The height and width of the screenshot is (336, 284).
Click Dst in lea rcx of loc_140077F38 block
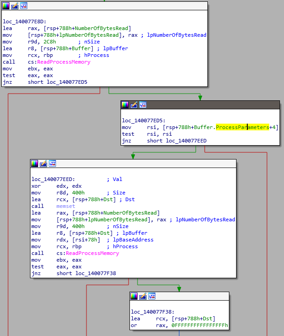(x=207, y=319)
